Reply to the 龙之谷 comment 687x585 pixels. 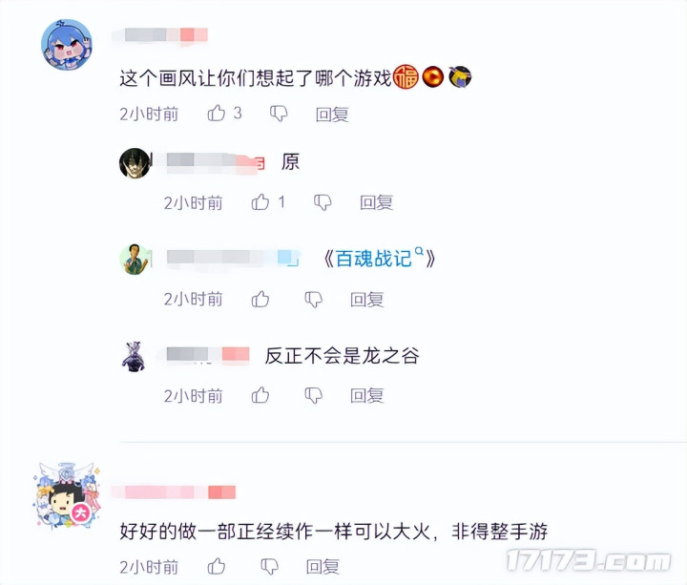coord(367,396)
